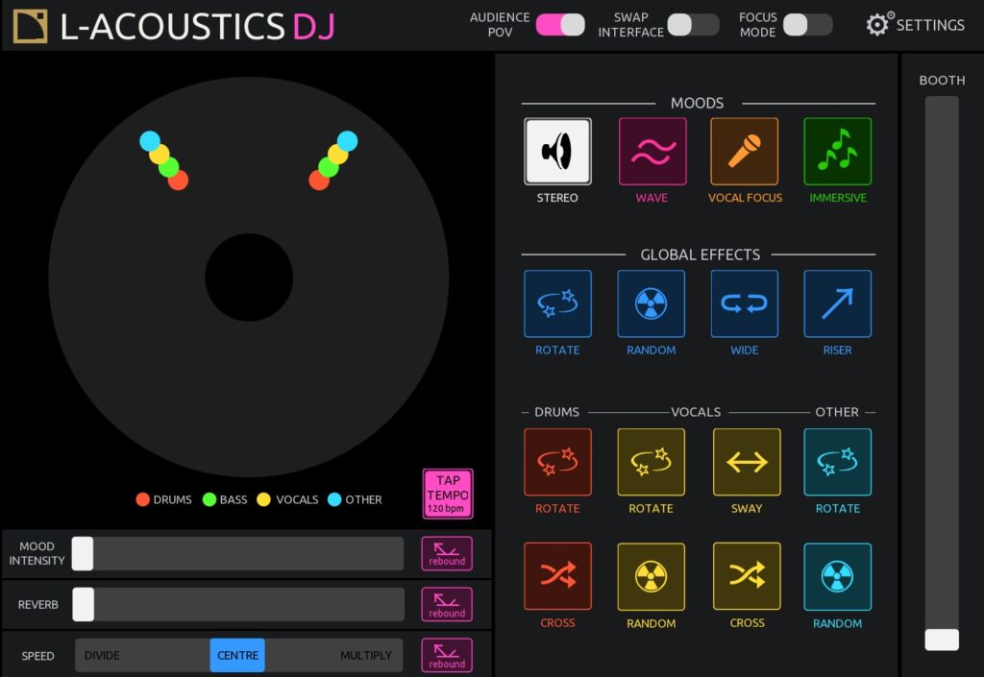Screen dimensions: 984x677
Task: Enable the Swap Interface switch
Action: coord(693,25)
